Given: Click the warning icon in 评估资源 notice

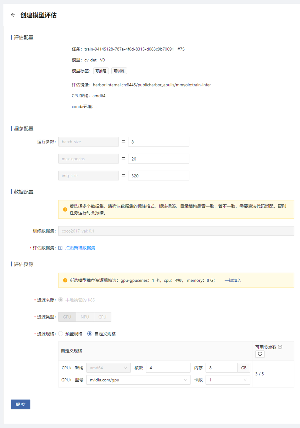Looking at the screenshot, I should point(65,280).
